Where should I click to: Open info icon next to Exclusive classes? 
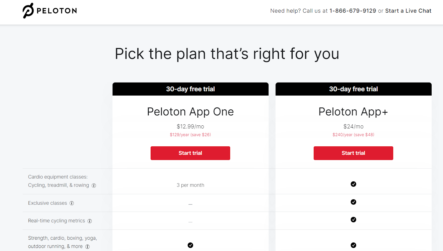72,203
